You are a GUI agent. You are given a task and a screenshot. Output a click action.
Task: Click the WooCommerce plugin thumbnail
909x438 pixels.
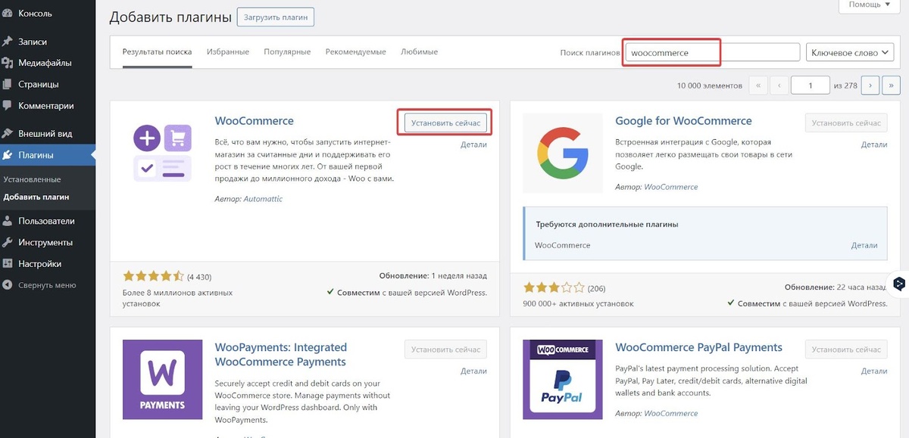tap(162, 154)
